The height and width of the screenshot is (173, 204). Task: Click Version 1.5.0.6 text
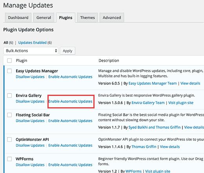(111, 103)
